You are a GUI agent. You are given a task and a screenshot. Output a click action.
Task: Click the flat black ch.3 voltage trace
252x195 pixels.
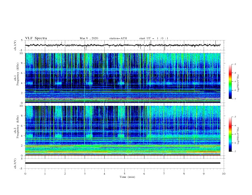[x=122, y=163]
